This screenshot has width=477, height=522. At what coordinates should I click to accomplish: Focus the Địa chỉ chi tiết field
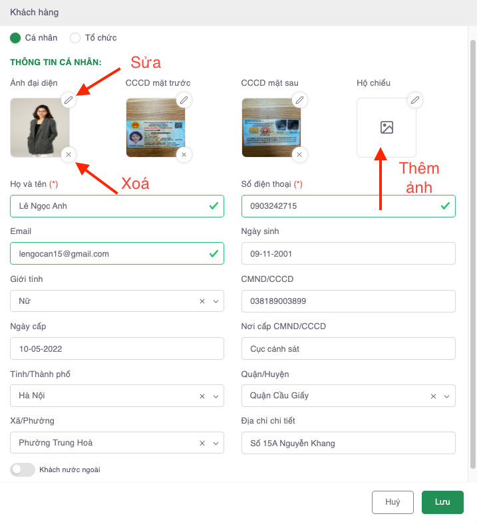pos(348,443)
